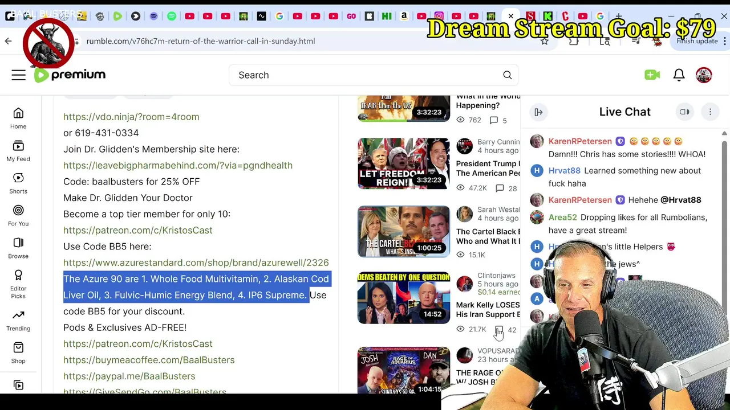Open 'President Trump' video title
730x410 pixels.
pyautogui.click(x=488, y=168)
